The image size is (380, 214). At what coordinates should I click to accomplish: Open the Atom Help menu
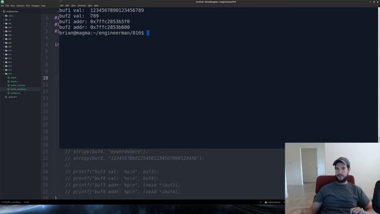click(x=43, y=5)
